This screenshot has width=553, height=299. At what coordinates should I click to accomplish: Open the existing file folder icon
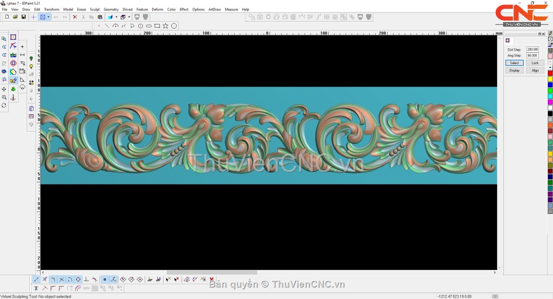15,17
